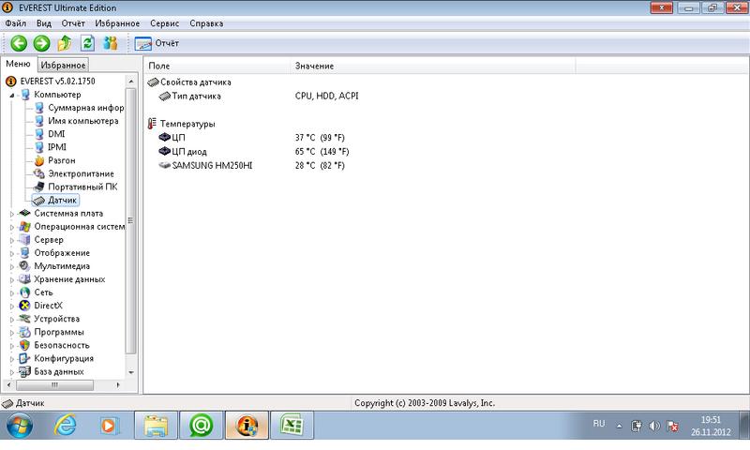The height and width of the screenshot is (450, 750).
Task: Select База данных tree item
Action: (59, 371)
